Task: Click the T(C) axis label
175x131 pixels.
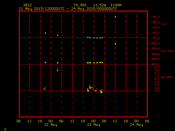Action: (164, 25)
